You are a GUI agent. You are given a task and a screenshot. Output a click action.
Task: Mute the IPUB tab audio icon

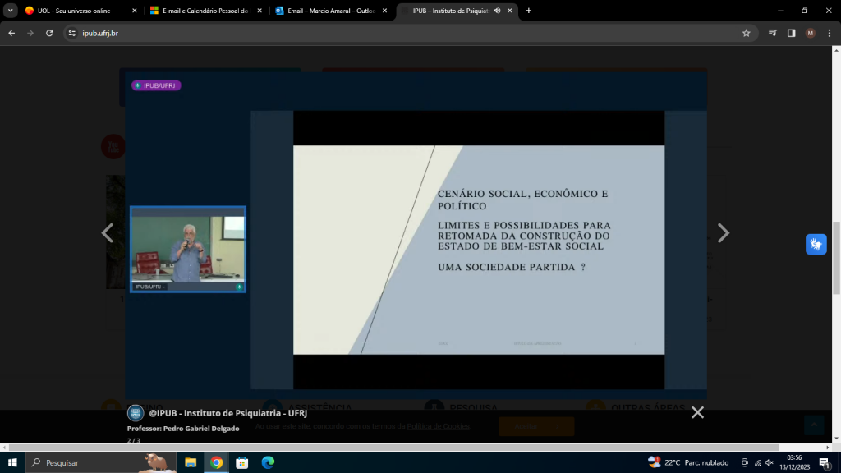coord(497,11)
